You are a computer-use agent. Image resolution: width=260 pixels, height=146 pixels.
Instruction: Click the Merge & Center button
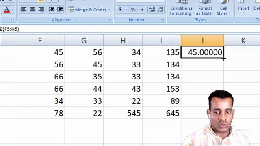click(87, 10)
